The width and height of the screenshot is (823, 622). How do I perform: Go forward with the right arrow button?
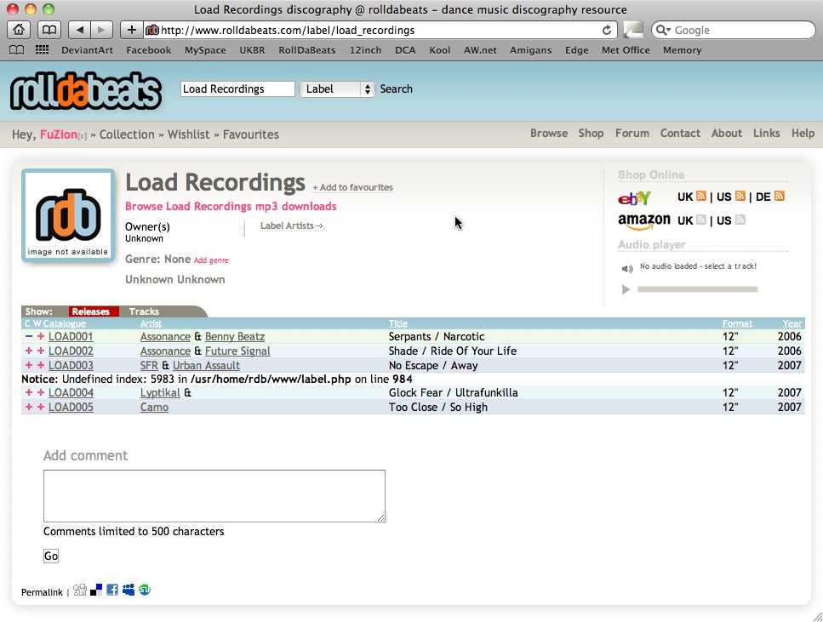tap(101, 30)
